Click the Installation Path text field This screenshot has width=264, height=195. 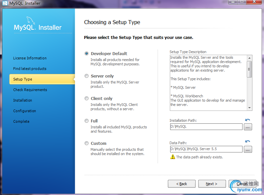(206, 127)
